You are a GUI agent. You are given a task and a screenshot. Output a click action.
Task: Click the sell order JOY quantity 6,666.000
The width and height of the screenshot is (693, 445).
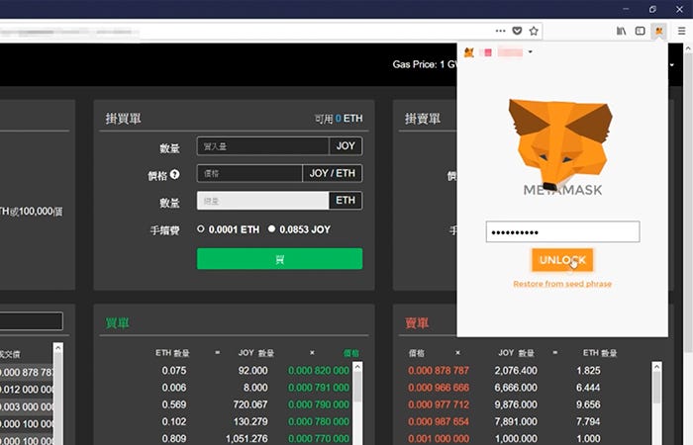tap(516, 388)
